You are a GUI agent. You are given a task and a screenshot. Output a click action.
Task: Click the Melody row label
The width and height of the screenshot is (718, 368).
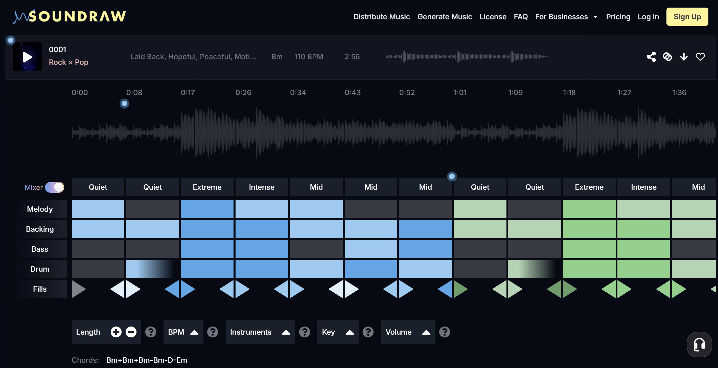(40, 209)
